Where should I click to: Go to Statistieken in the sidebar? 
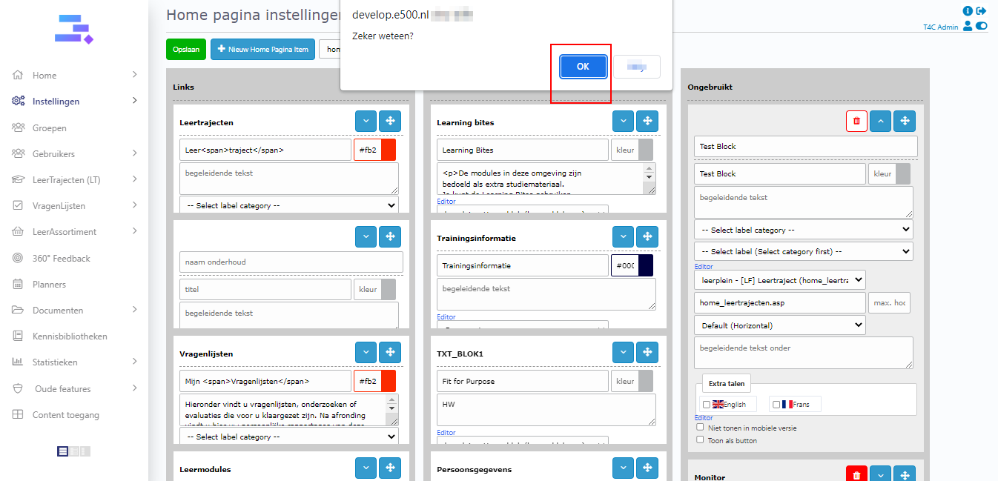pos(55,362)
